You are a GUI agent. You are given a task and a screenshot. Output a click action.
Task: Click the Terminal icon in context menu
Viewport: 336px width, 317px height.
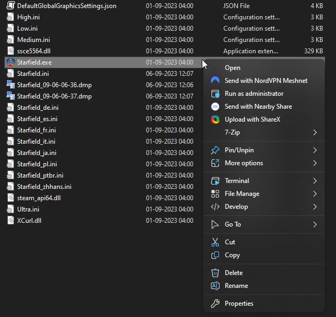[x=215, y=181]
